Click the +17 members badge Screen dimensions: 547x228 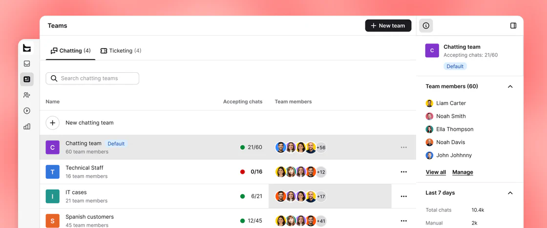(320, 196)
